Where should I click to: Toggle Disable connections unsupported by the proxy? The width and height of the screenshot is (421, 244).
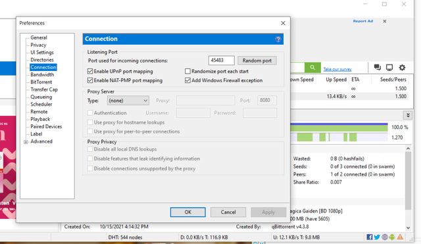pos(90,168)
